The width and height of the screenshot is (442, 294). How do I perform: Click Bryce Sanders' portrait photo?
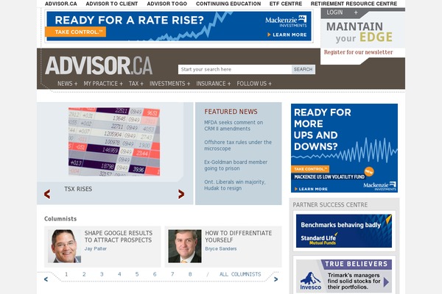[x=185, y=246]
